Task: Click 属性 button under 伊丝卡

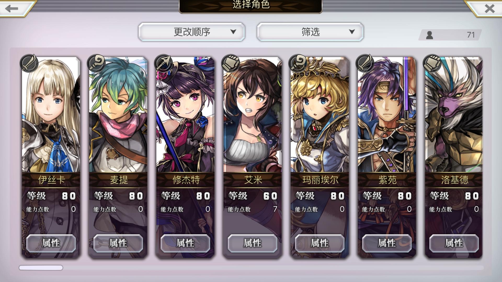Action: (x=51, y=243)
